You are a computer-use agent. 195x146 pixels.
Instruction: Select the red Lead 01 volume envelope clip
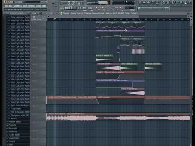pos(120,75)
